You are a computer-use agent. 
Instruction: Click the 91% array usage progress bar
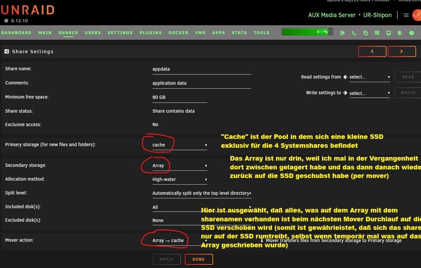click(307, 32)
